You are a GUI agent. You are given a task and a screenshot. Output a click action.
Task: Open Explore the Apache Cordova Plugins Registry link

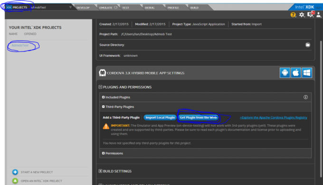point(273,117)
